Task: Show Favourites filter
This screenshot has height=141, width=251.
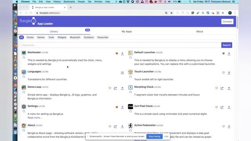Action: 103,38
